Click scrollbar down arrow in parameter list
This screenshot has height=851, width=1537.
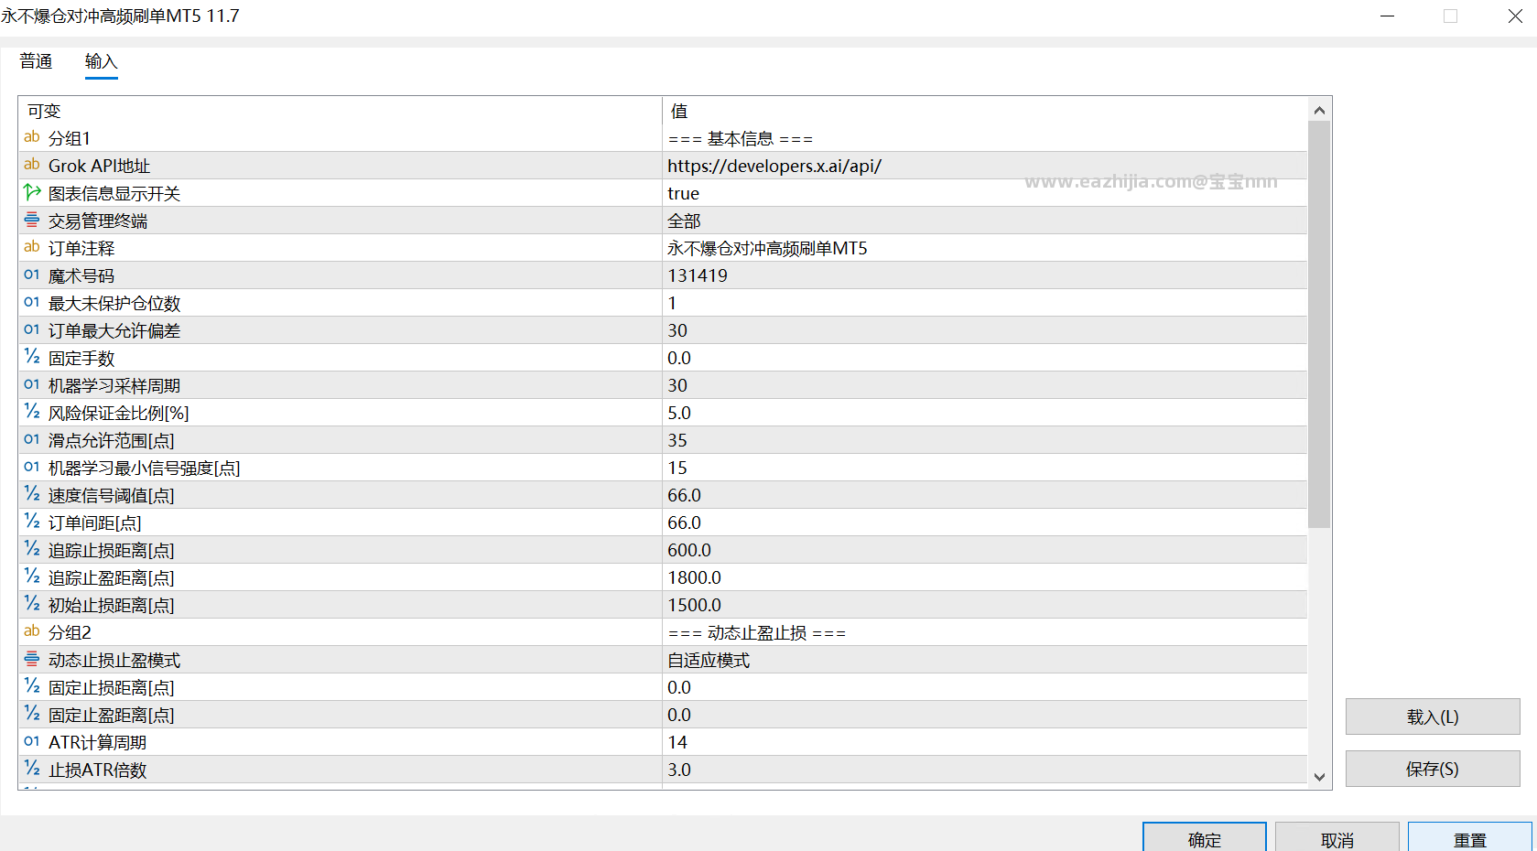[1319, 777]
